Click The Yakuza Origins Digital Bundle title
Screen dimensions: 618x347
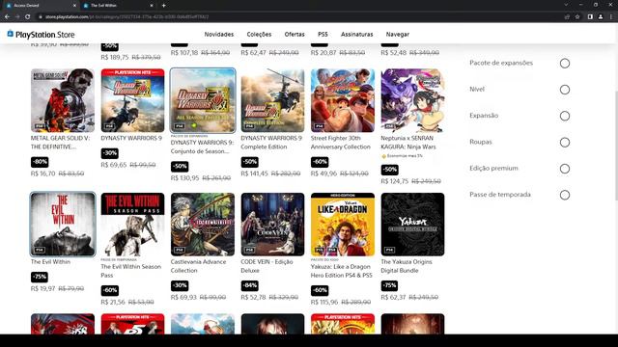pos(407,266)
